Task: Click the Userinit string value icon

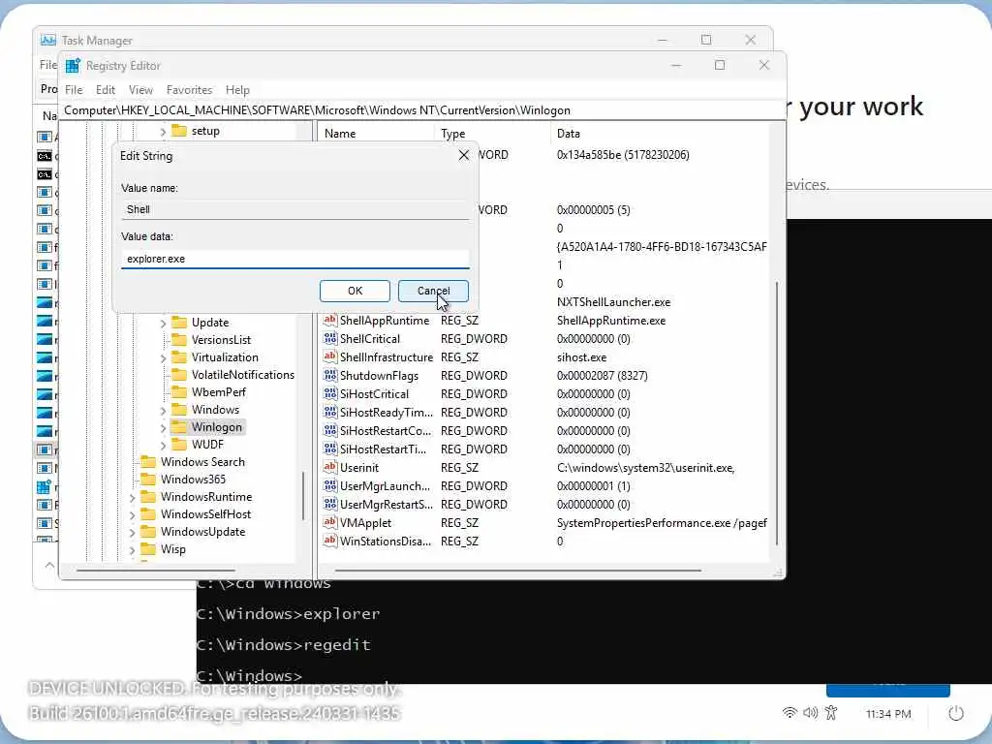Action: coord(329,468)
